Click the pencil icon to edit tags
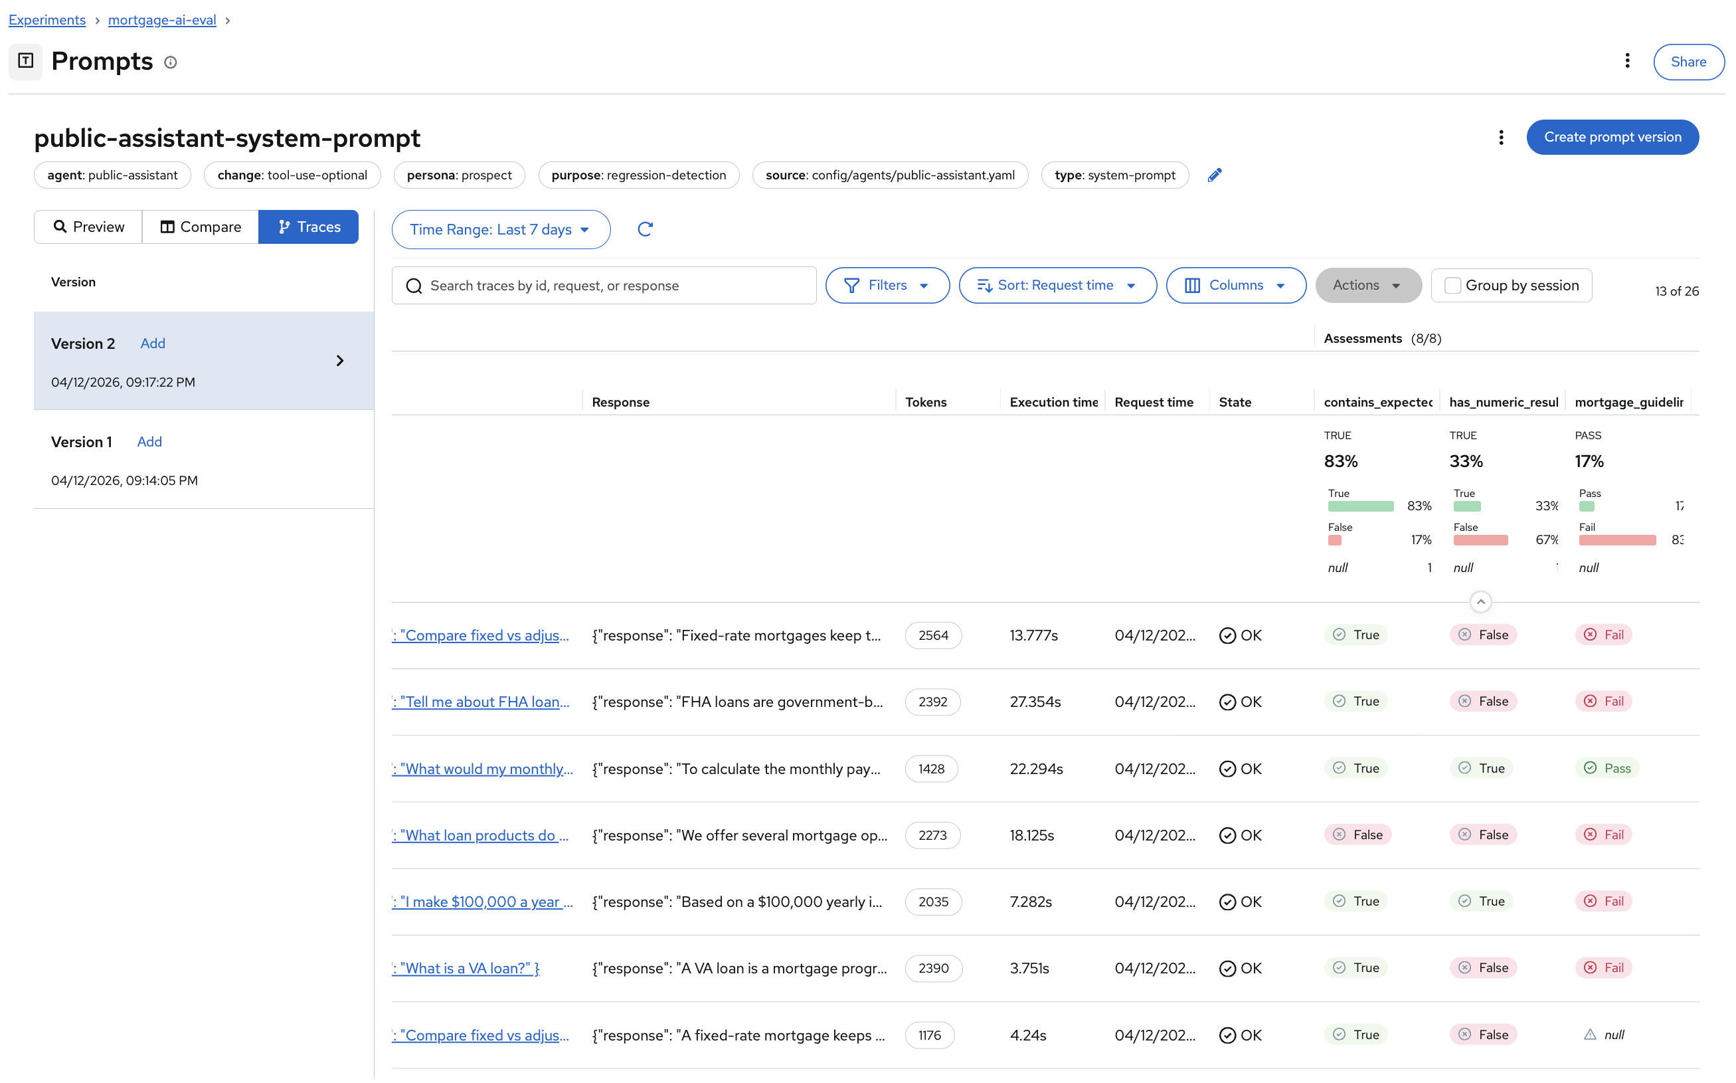Image resolution: width=1736 pixels, height=1083 pixels. [x=1214, y=175]
